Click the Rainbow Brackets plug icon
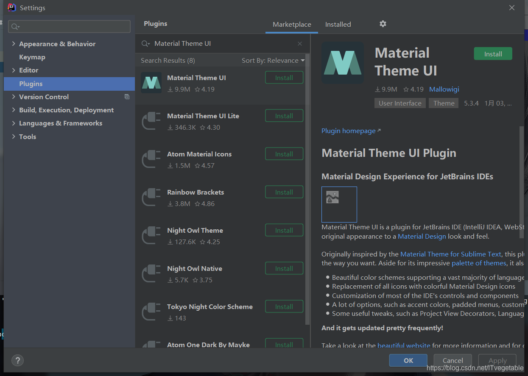Screen dimensions: 528x376 pos(151,197)
